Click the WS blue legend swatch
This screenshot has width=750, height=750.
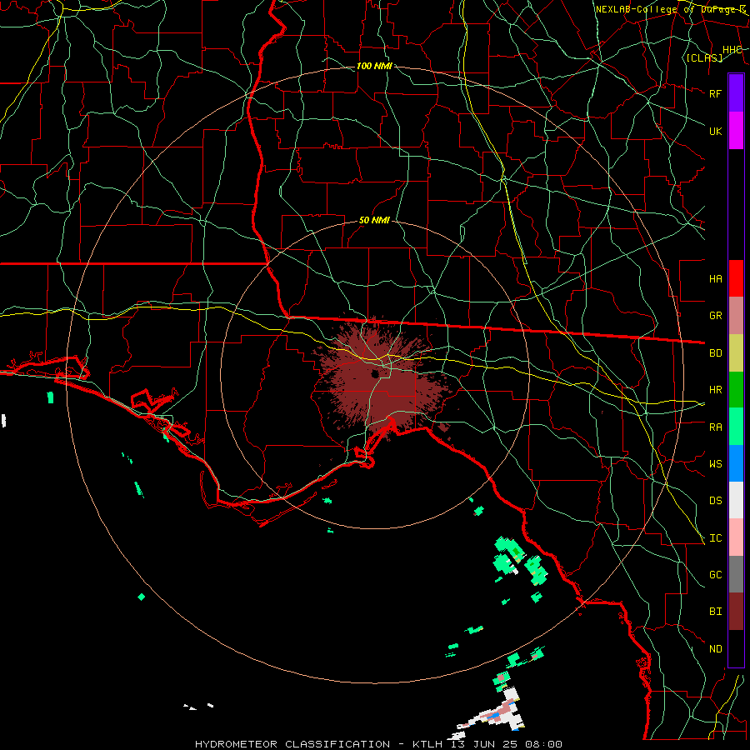point(736,463)
